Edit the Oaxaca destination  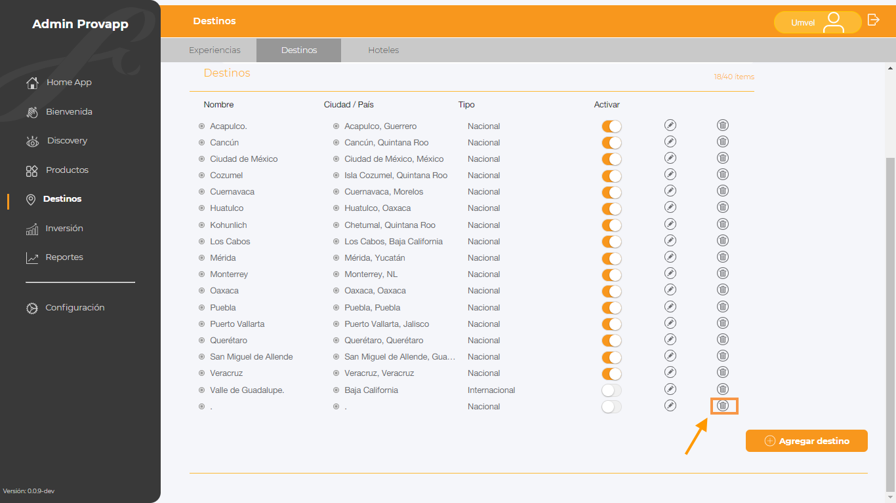670,289
